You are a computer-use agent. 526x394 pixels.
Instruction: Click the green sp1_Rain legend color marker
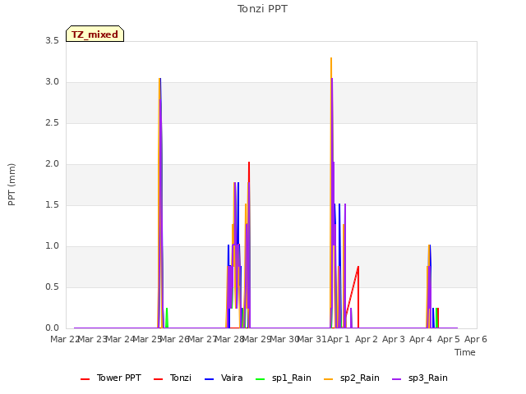260,379
